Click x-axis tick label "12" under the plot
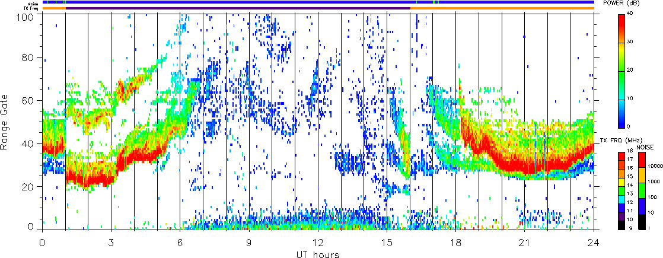The image size is (663, 258). 318,242
